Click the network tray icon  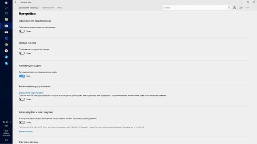4,122
